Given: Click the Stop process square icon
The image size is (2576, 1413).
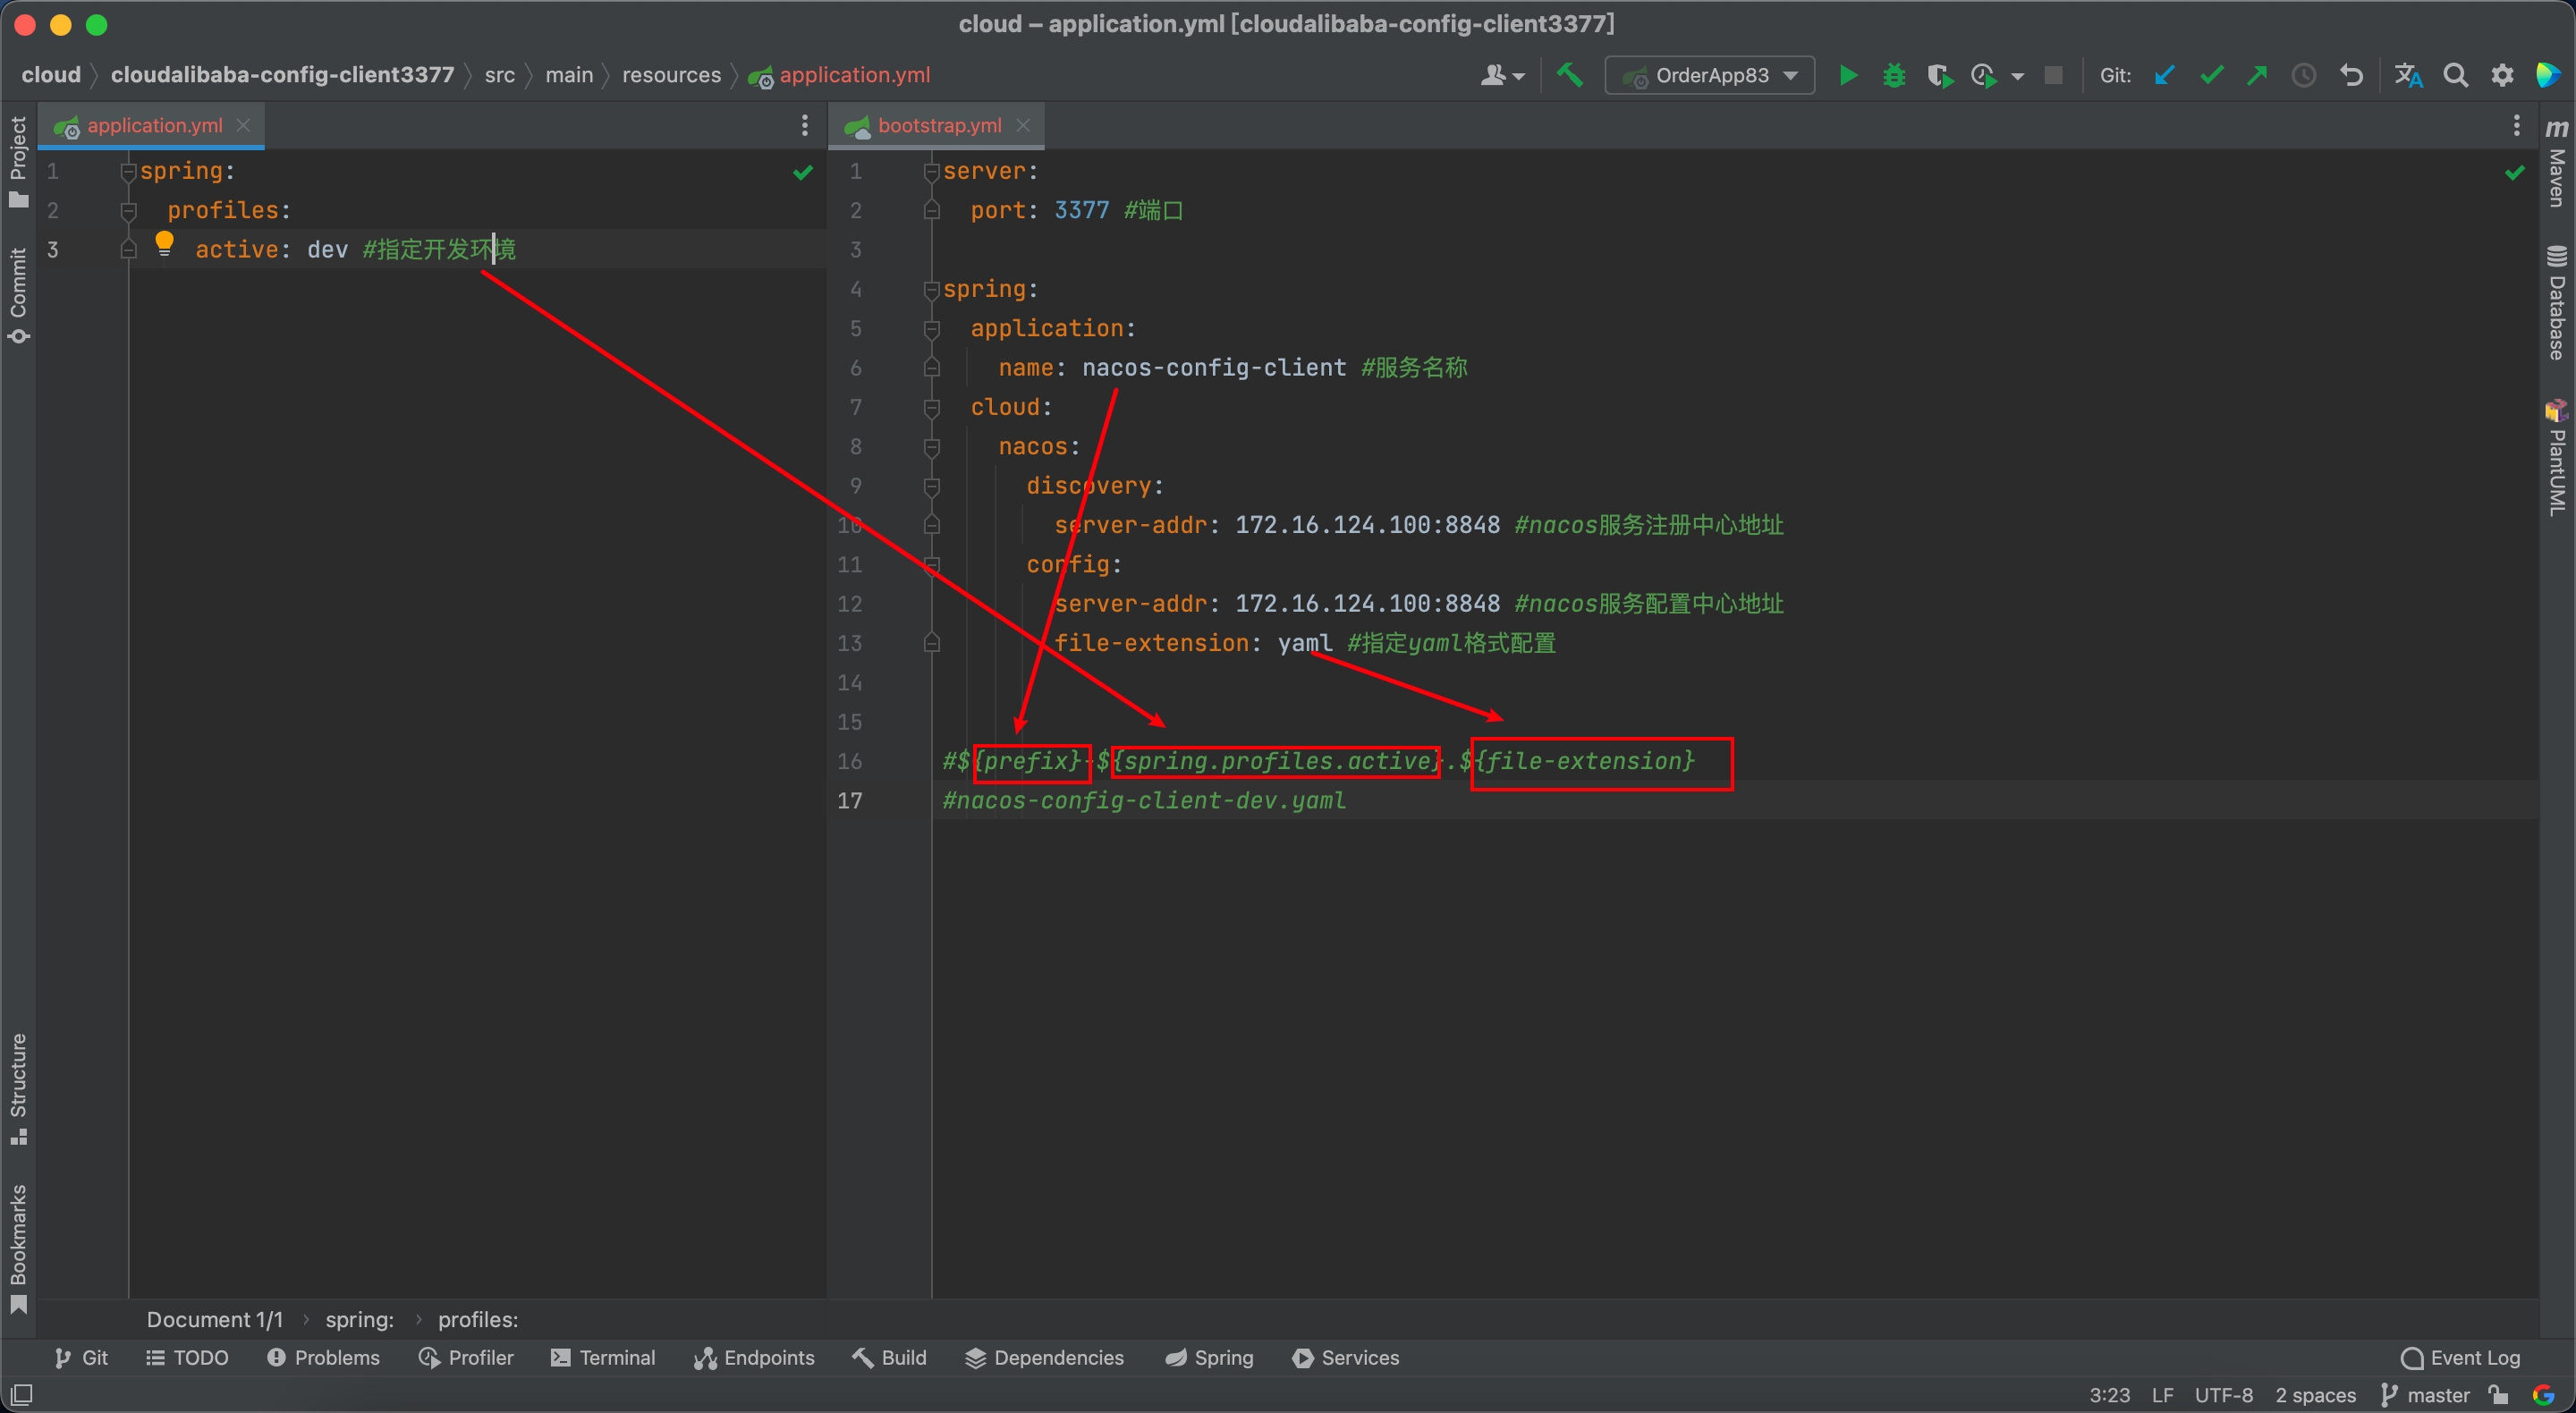Looking at the screenshot, I should click(x=2053, y=75).
